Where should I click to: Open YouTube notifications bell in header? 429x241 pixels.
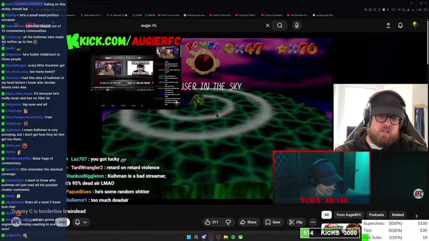[400, 25]
